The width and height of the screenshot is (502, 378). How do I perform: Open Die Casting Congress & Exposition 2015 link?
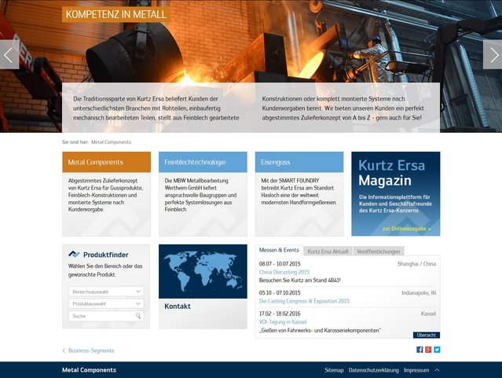click(304, 301)
